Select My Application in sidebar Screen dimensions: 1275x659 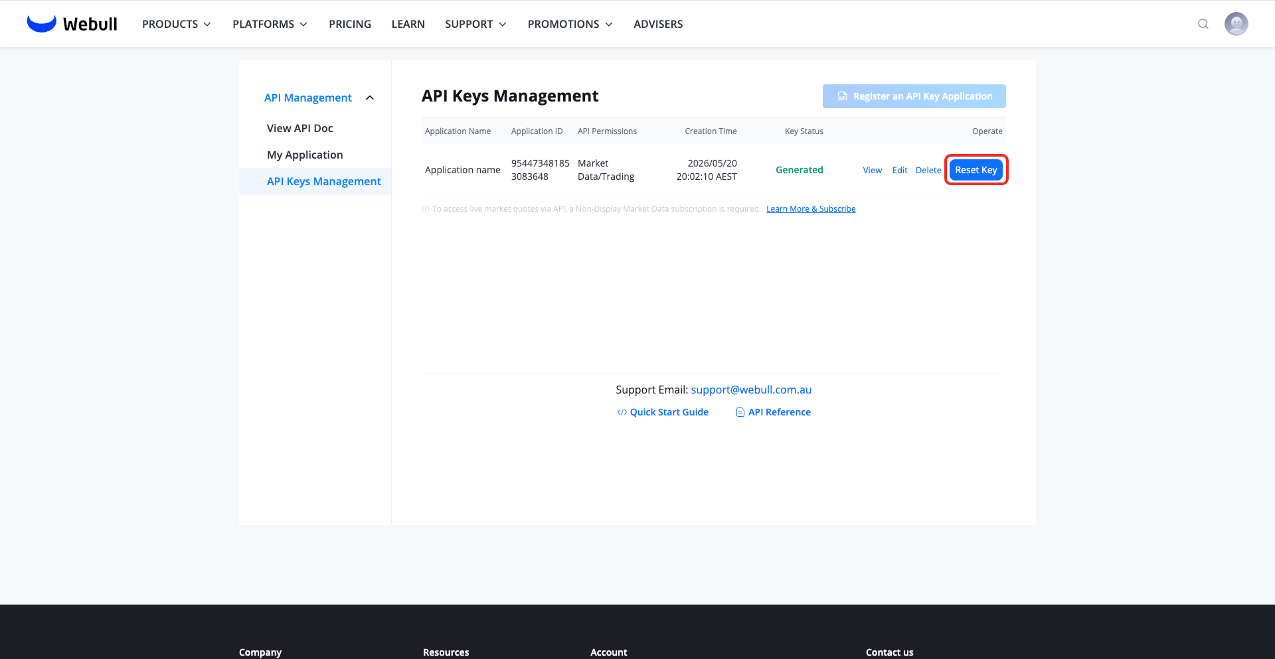(305, 155)
